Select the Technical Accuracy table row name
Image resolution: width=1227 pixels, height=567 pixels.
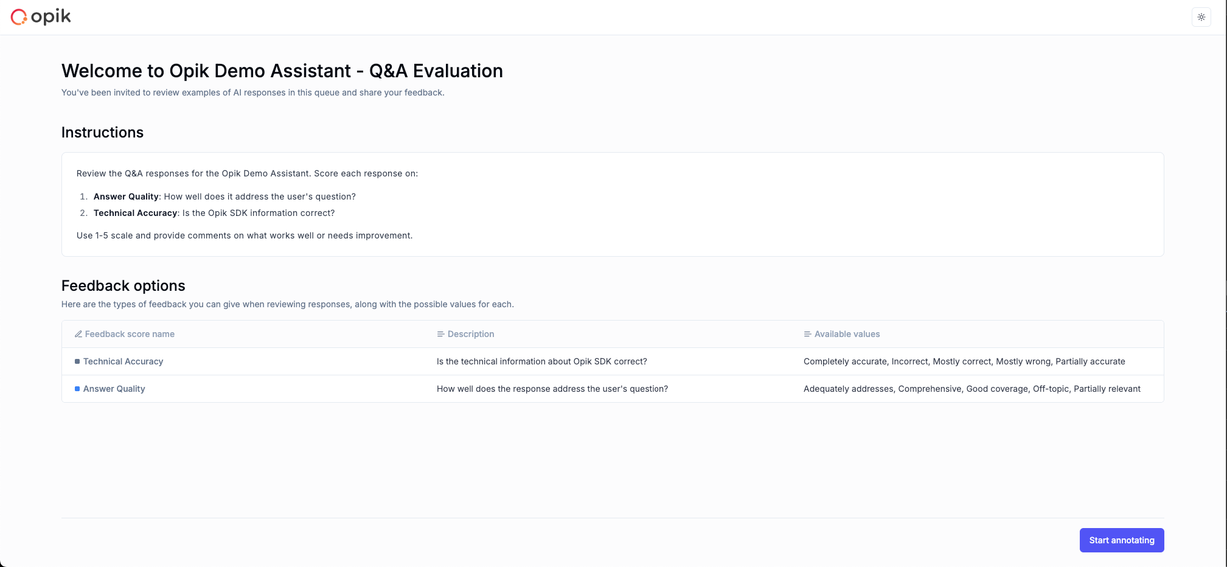pos(123,361)
